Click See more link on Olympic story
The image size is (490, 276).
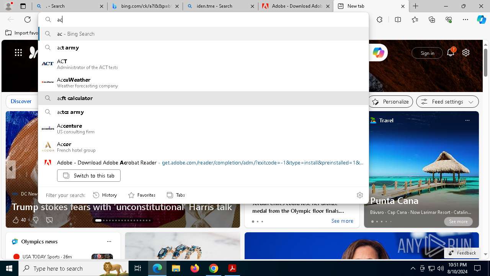[x=342, y=221]
